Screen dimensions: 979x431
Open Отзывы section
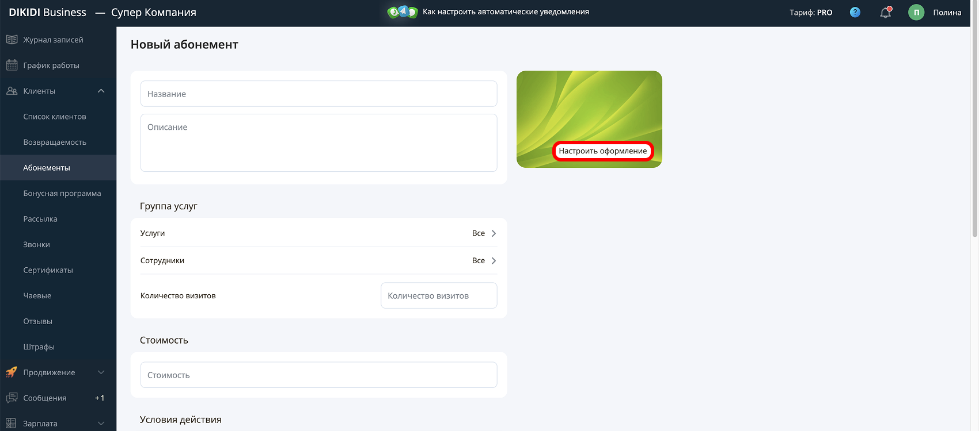tap(38, 321)
